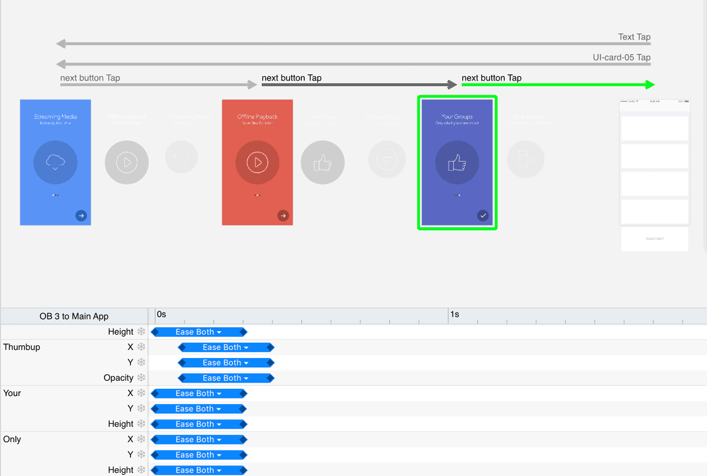Click the checkmark button on the Your Groups artboard
This screenshot has width=707, height=476.
coord(483,216)
